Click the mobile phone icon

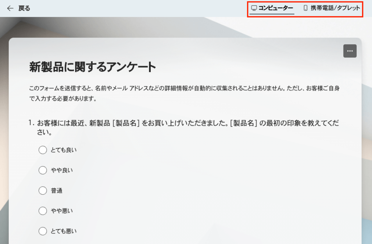click(305, 8)
